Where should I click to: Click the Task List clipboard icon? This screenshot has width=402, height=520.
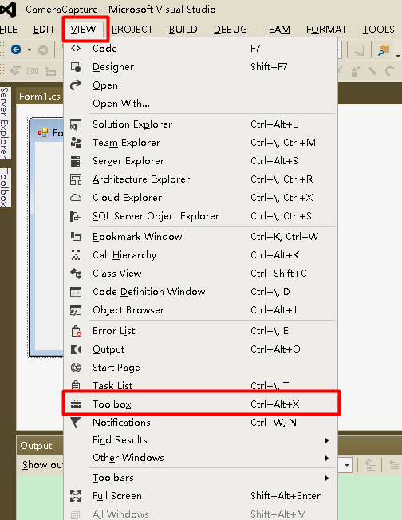76,385
